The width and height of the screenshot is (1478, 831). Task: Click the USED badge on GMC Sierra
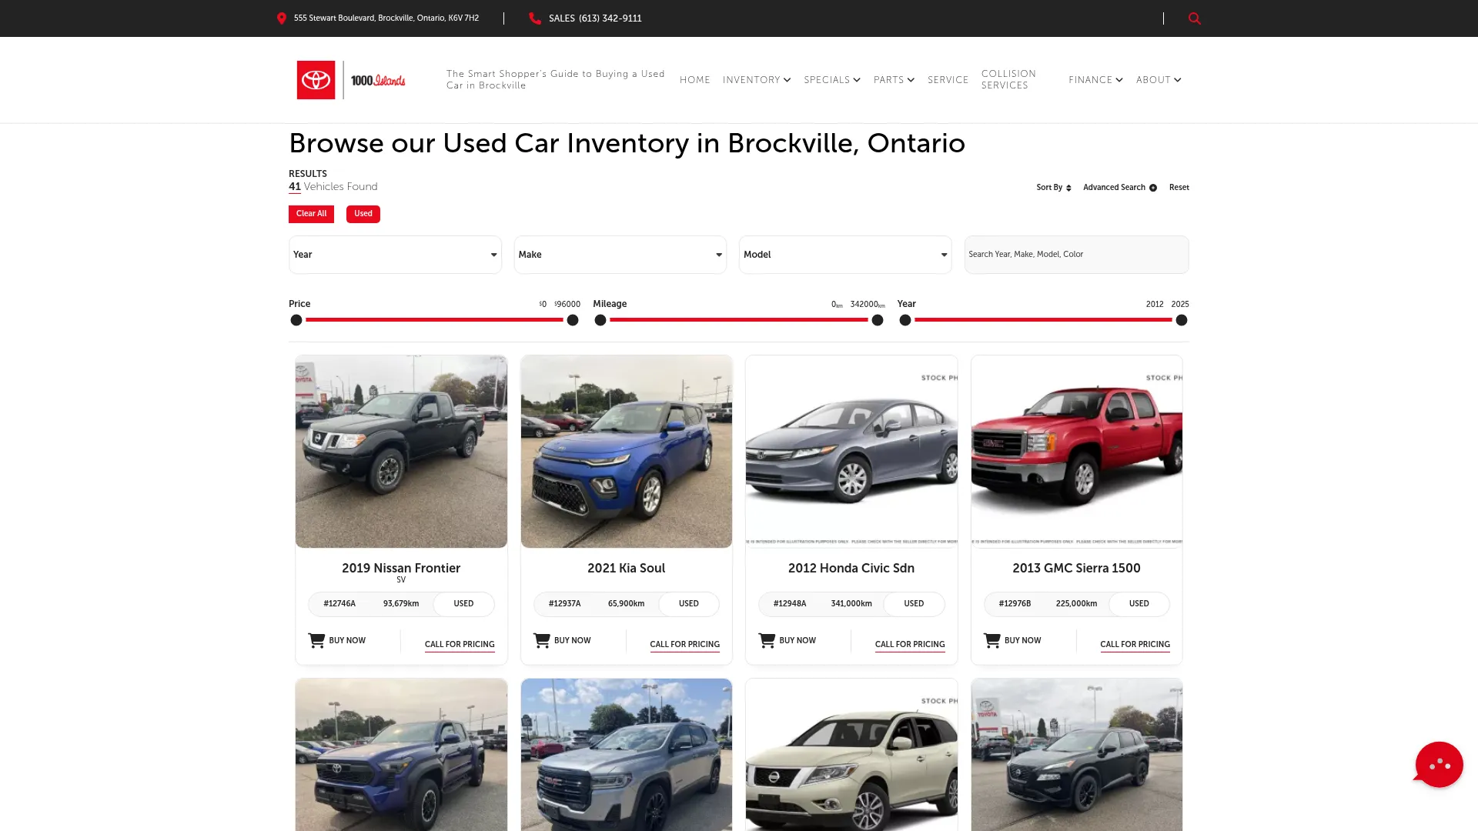click(1139, 604)
